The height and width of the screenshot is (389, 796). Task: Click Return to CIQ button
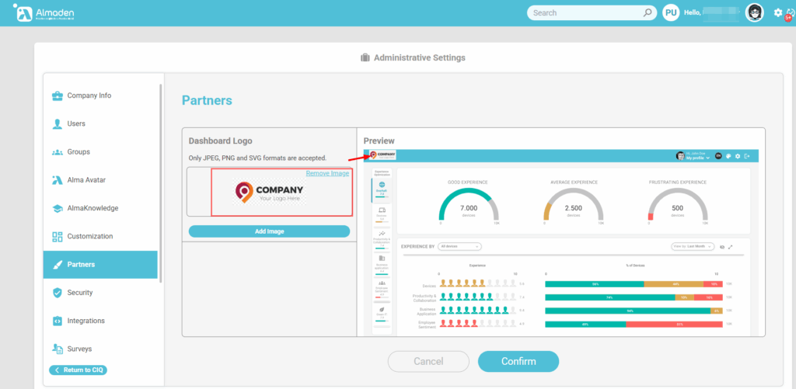point(78,370)
